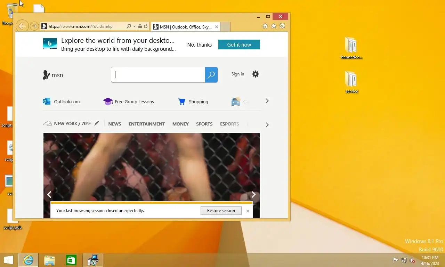Click the car icon shortcut
The image size is (445, 267).
[236, 102]
